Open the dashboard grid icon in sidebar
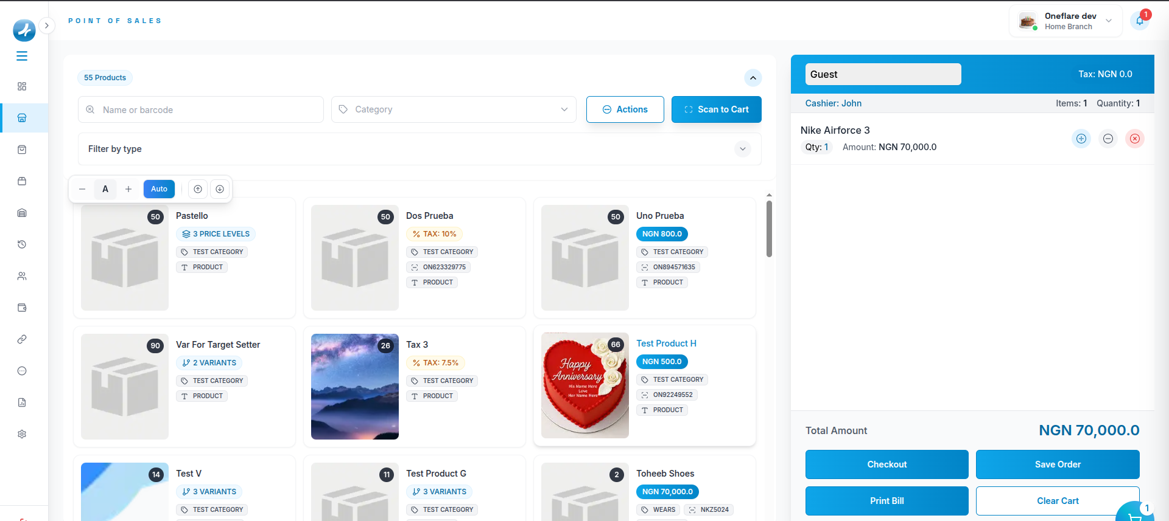 (22, 86)
